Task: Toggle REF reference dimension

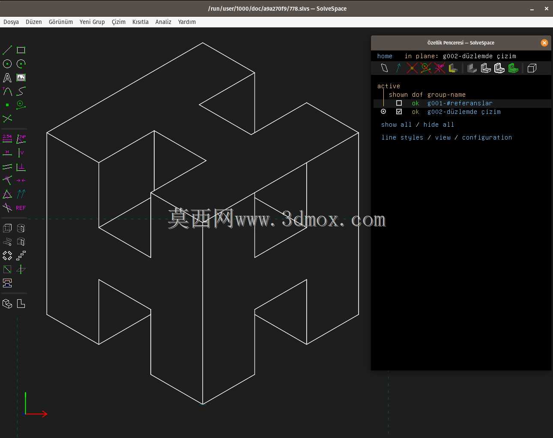Action: 21,208
